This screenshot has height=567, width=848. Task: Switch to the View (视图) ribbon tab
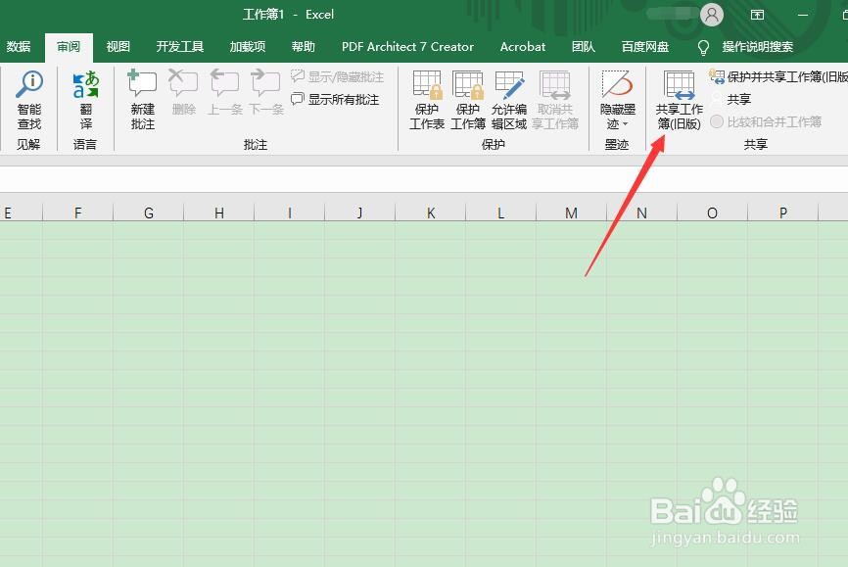(118, 46)
